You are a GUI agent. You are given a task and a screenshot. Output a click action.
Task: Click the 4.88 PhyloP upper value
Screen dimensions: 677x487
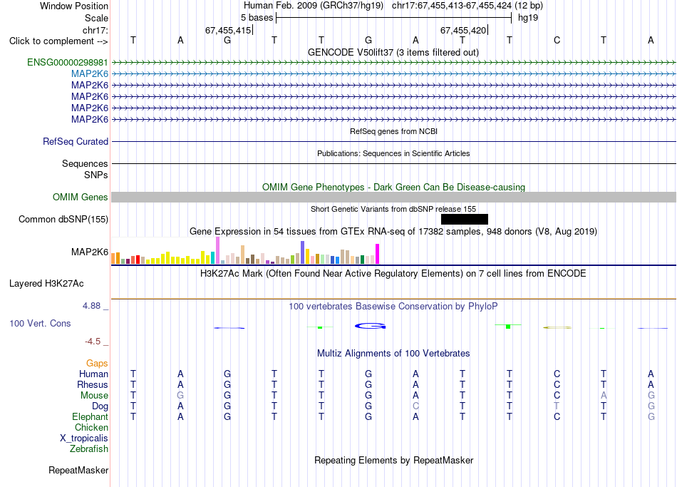pyautogui.click(x=91, y=306)
